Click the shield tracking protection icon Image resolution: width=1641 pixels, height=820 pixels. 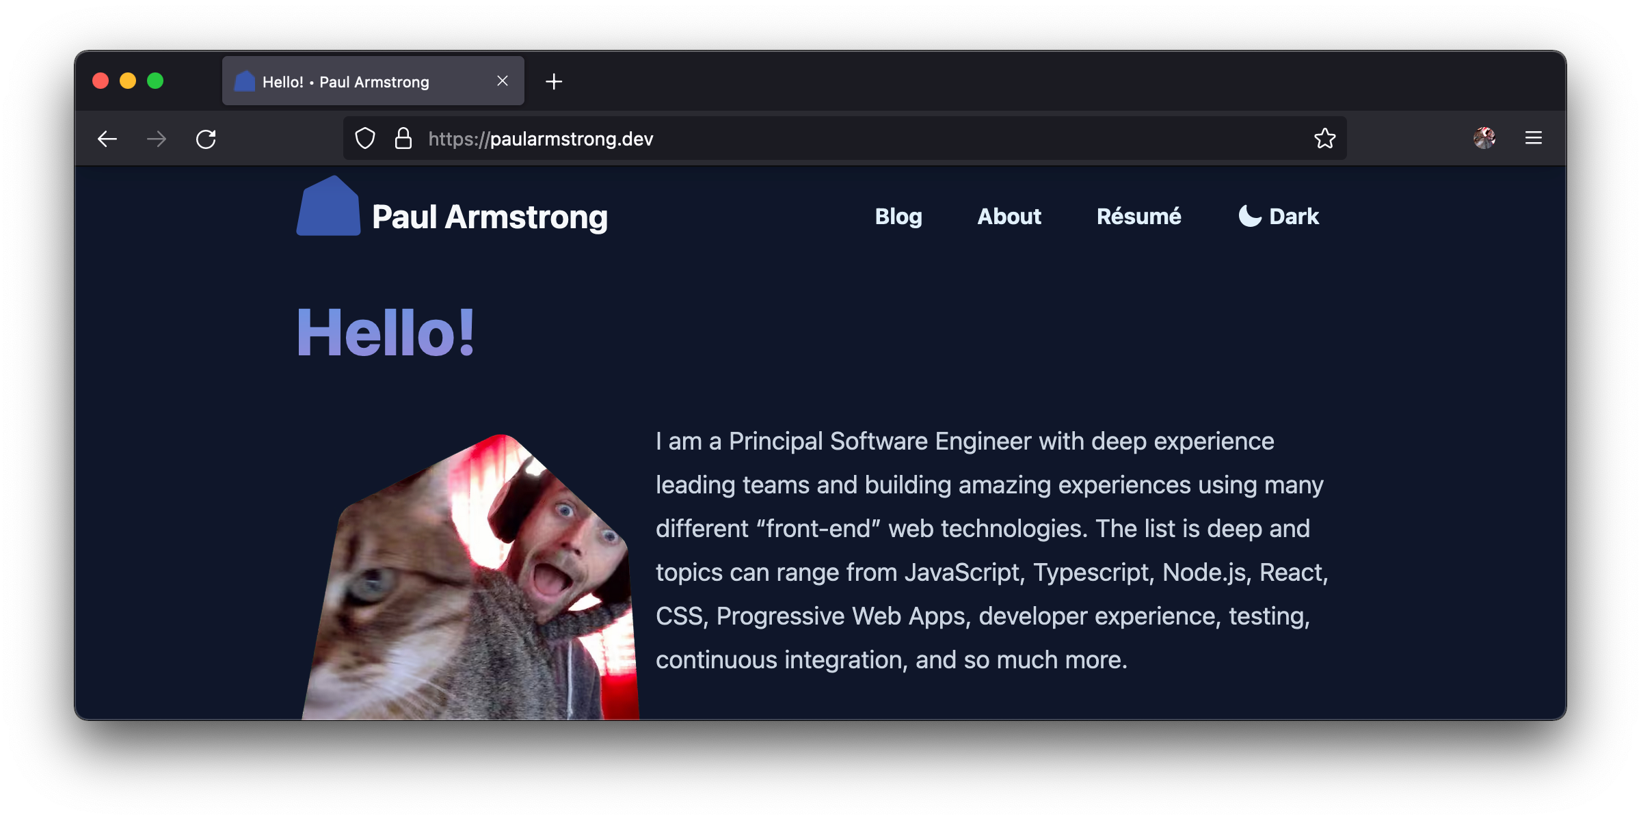tap(366, 138)
